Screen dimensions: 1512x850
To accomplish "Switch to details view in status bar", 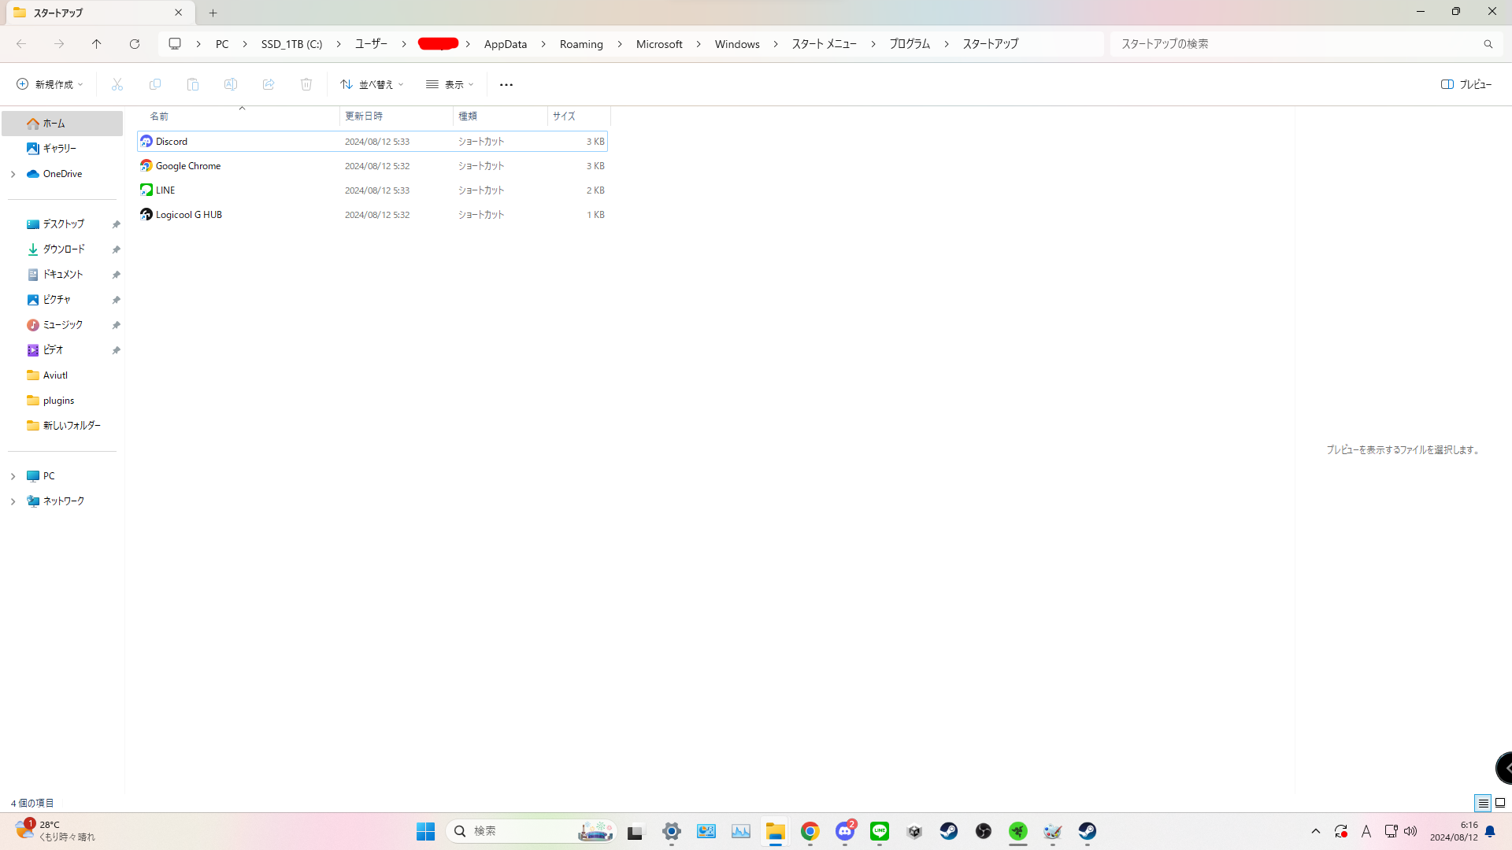I will [1483, 803].
